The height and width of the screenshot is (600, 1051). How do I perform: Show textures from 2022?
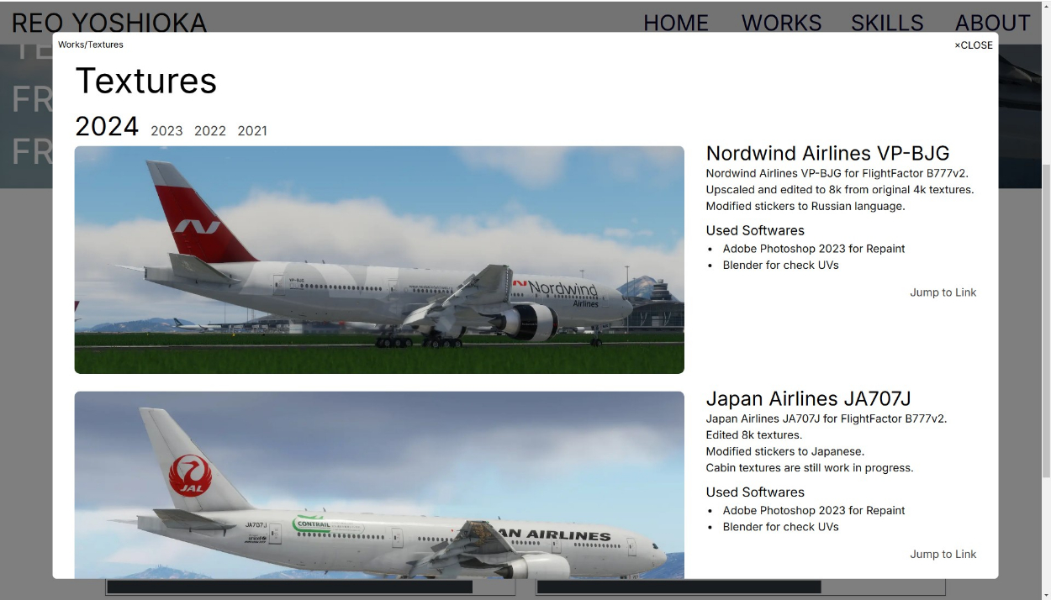pos(209,131)
